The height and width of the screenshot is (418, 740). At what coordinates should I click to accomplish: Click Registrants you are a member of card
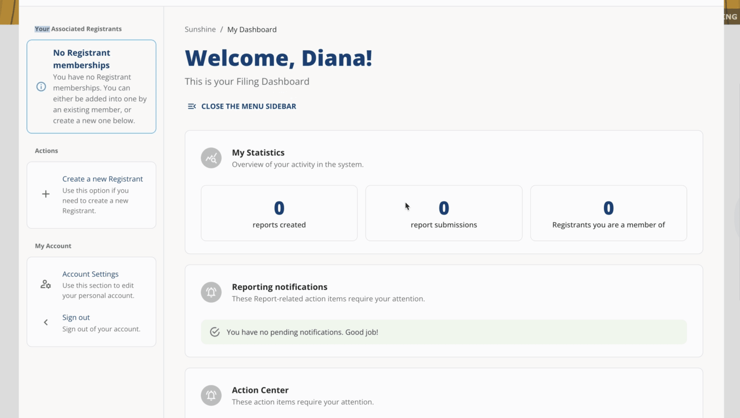608,213
